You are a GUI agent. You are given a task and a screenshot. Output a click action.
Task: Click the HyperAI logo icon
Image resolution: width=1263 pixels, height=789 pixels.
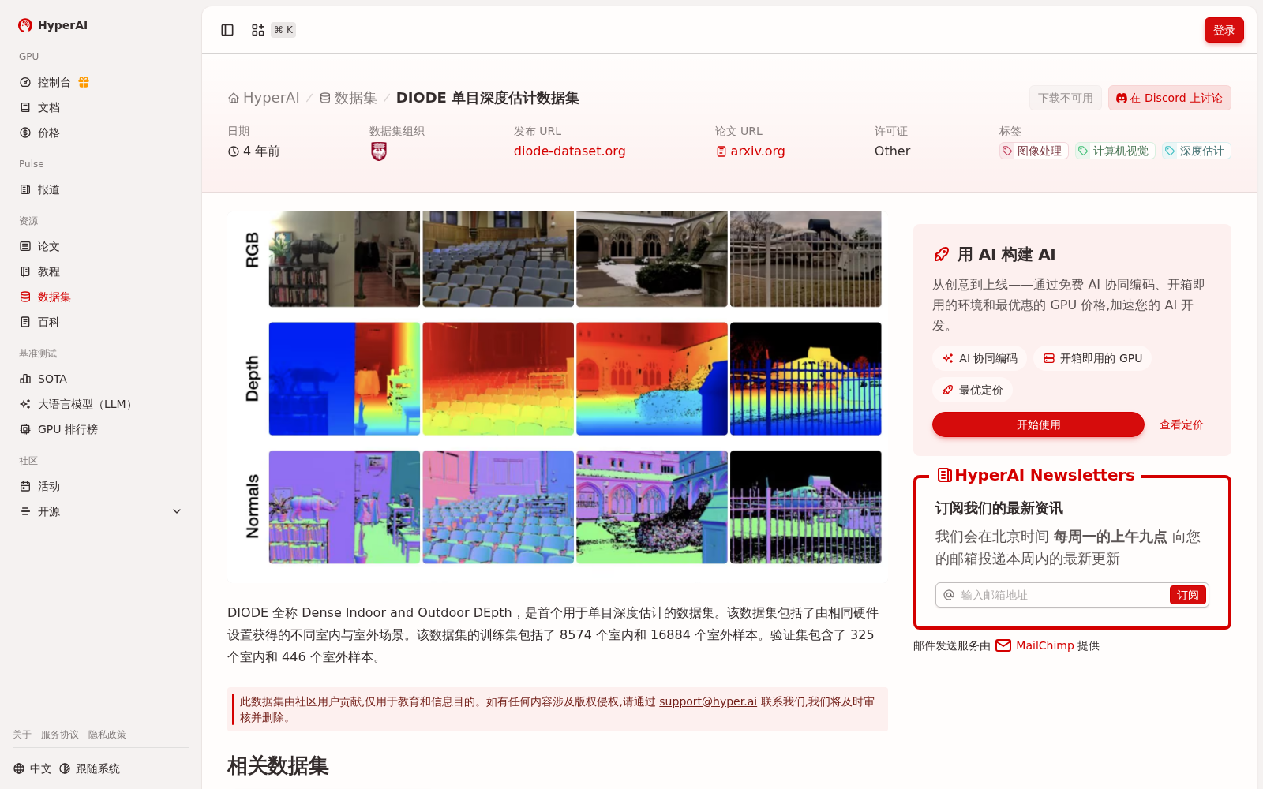25,25
